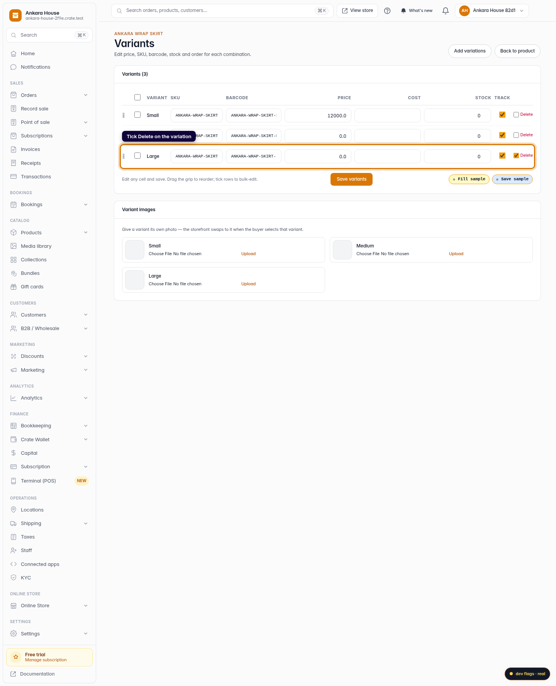The width and height of the screenshot is (556, 686).
Task: Click the top search orders, products field
Action: [222, 11]
